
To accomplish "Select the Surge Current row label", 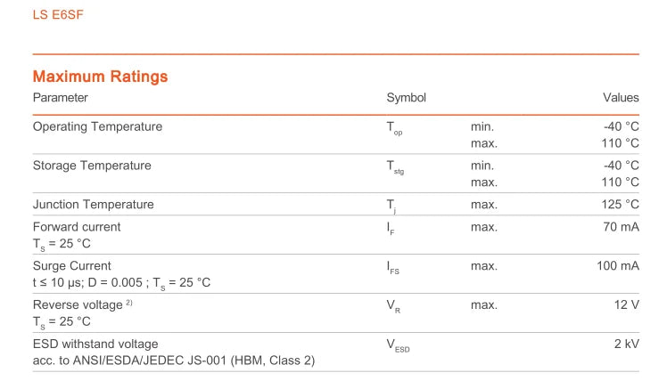I will pos(72,266).
